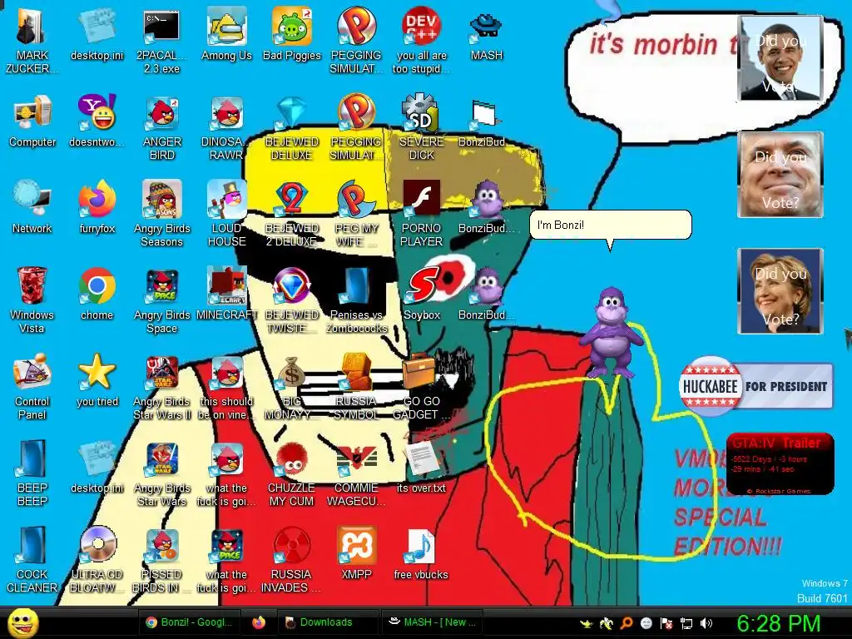Click the Hillary Clinton Did you Vote gadget

coord(780,290)
